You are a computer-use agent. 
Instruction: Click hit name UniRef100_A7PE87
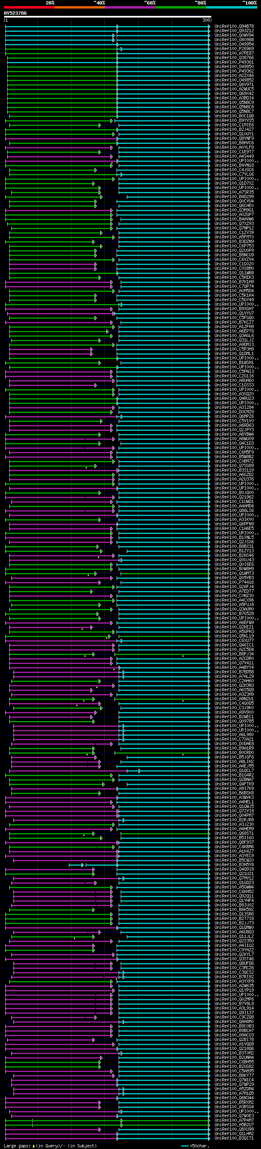pyautogui.click(x=234, y=53)
